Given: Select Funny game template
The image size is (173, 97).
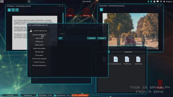Looking at the screenshot, I should tap(39, 55).
